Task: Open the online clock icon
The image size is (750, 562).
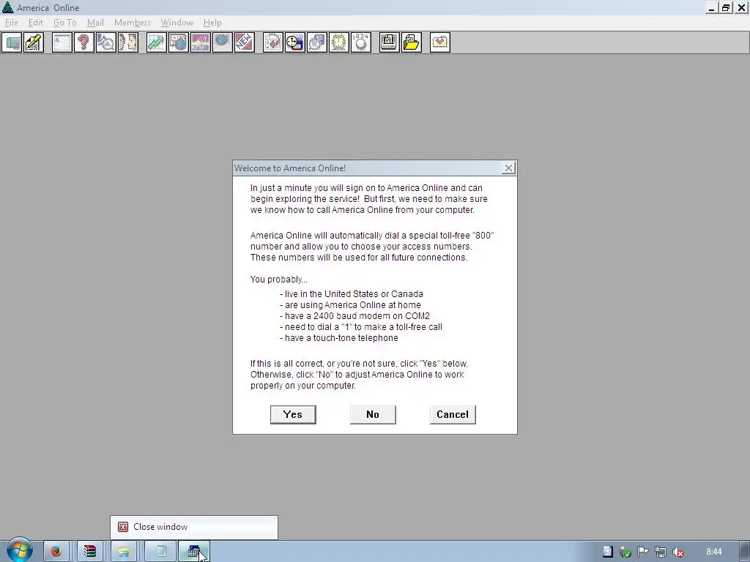Action: click(295, 42)
